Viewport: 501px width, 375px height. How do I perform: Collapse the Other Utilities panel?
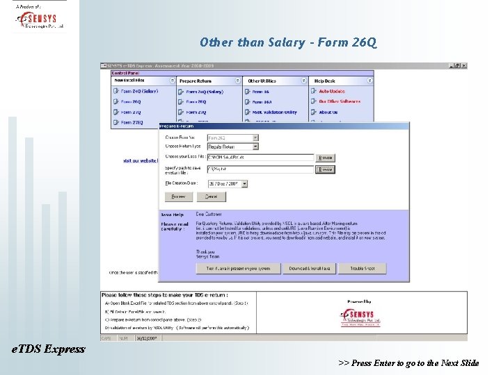(x=304, y=81)
